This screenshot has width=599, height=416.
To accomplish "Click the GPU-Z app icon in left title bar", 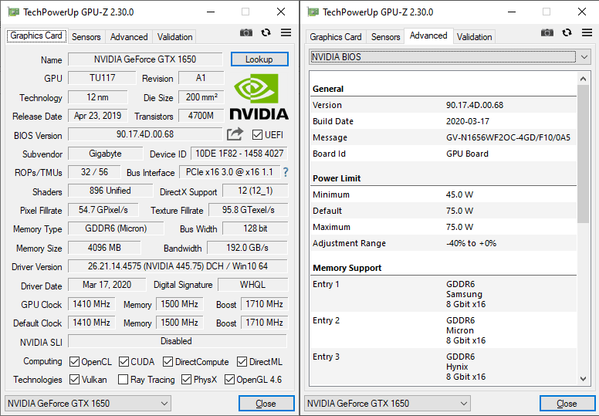I will point(13,12).
